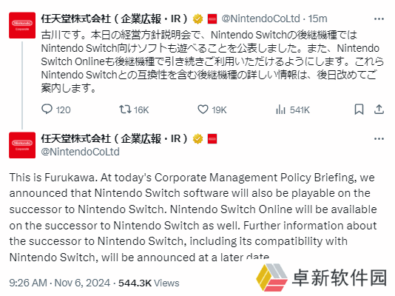This screenshot has width=395, height=296.
Task: Click the reply icon showing 120 comments
Action: coord(47,110)
